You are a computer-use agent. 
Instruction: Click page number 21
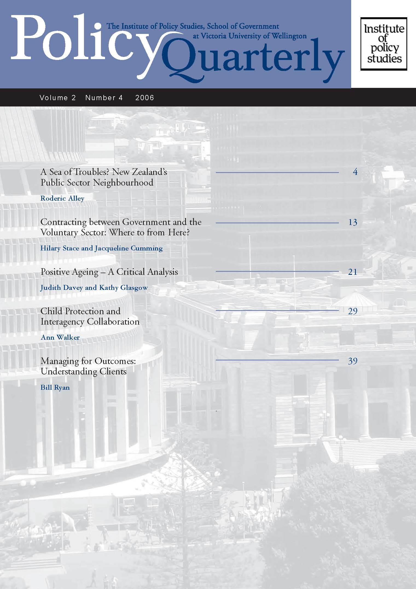tap(353, 272)
